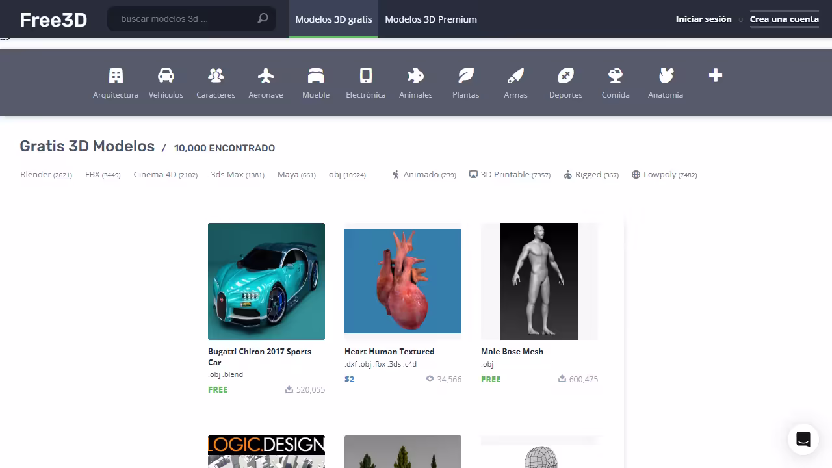Click download icon beside 600,475
The image size is (832, 468).
562,378
